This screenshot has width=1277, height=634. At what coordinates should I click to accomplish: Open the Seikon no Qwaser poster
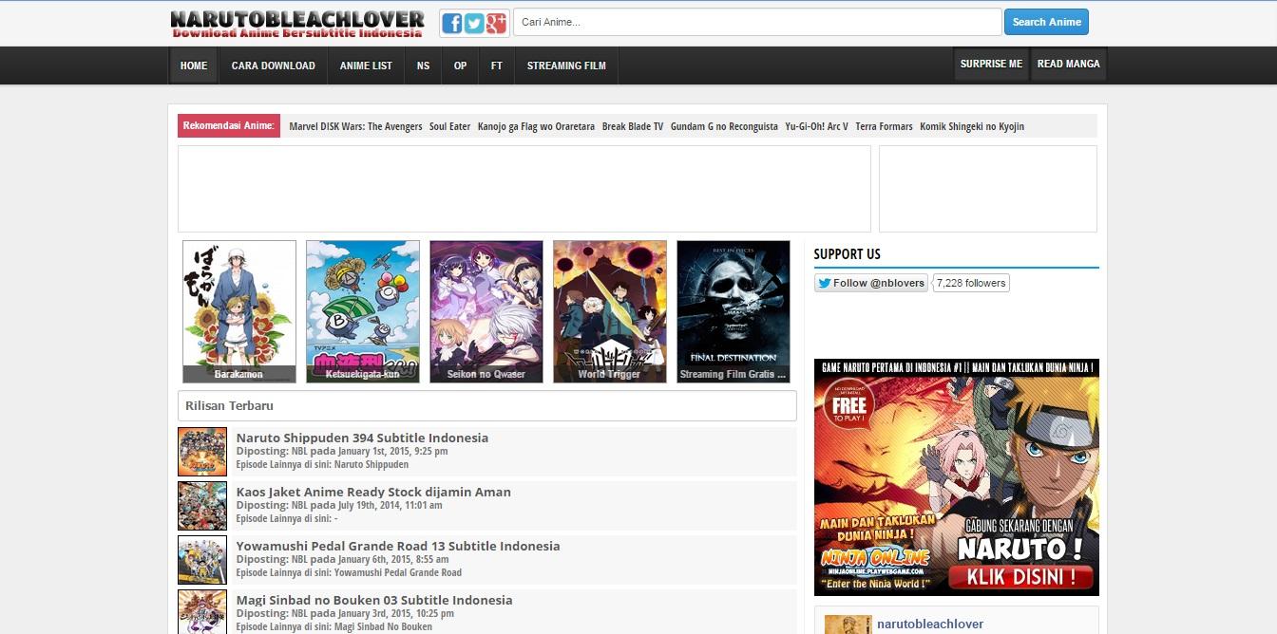[486, 311]
